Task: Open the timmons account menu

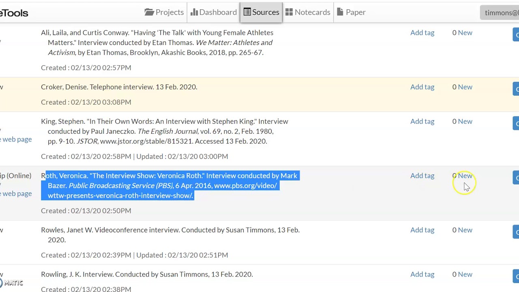Action: point(501,13)
